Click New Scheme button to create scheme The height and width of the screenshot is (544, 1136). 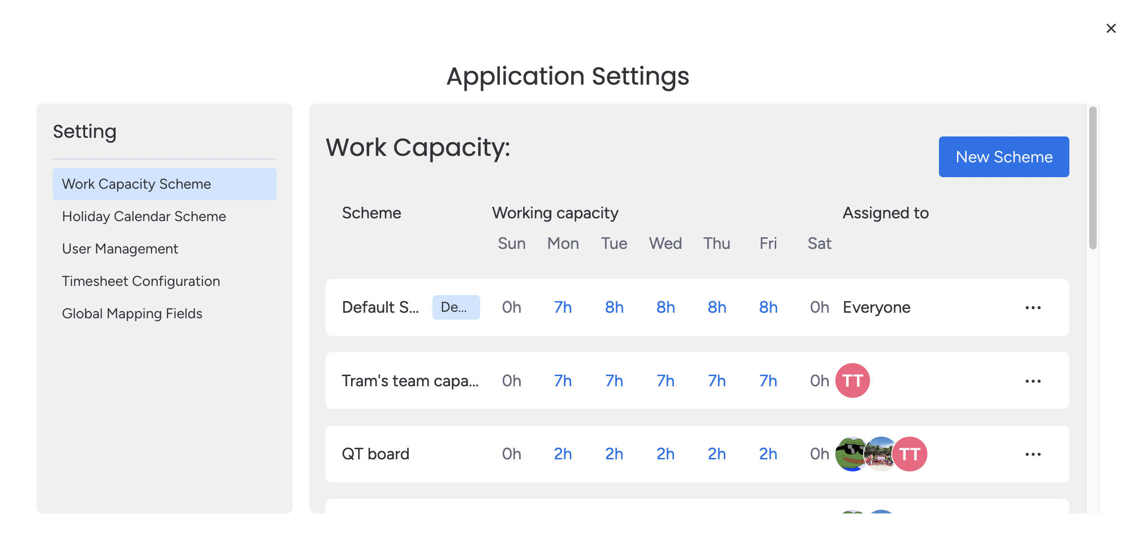1003,156
